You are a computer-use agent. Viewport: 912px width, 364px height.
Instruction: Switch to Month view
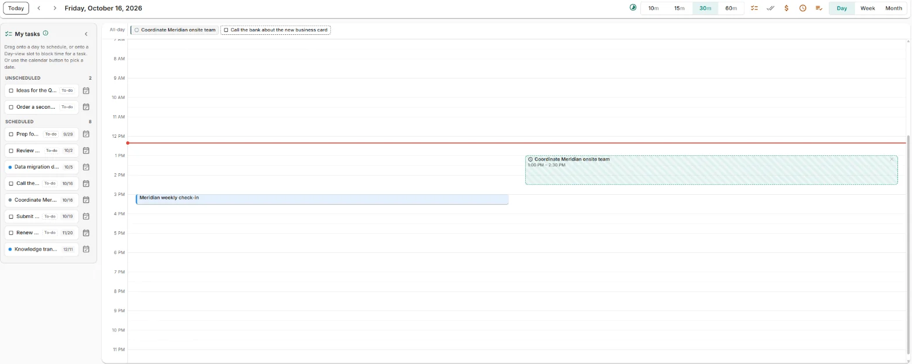pos(893,8)
